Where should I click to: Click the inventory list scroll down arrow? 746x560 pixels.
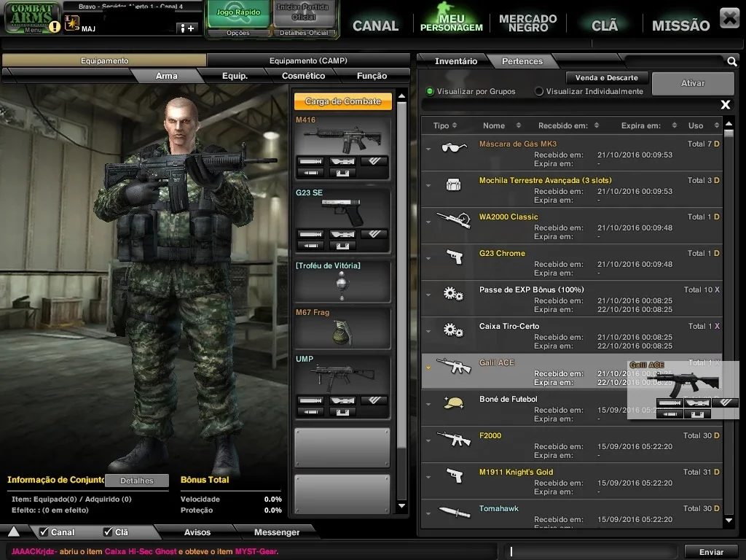(x=729, y=521)
